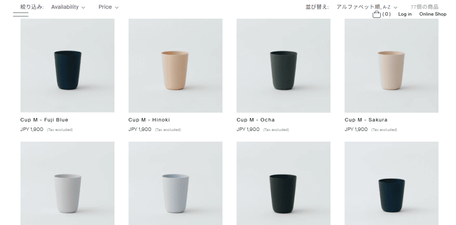
Task: Expand the Price filter dropdown
Action: (109, 7)
